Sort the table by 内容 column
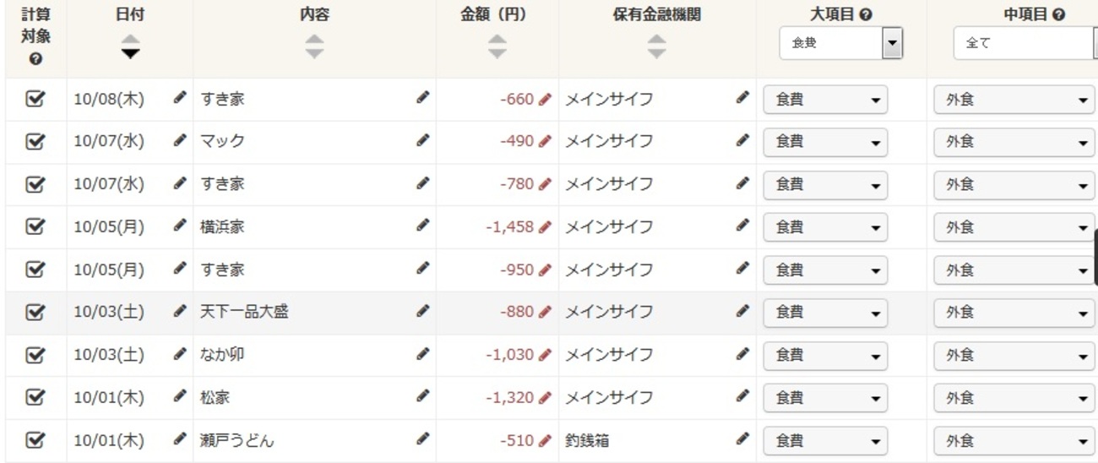 click(x=314, y=46)
